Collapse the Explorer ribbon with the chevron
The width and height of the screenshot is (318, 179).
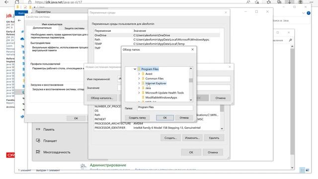[x=304, y=13]
